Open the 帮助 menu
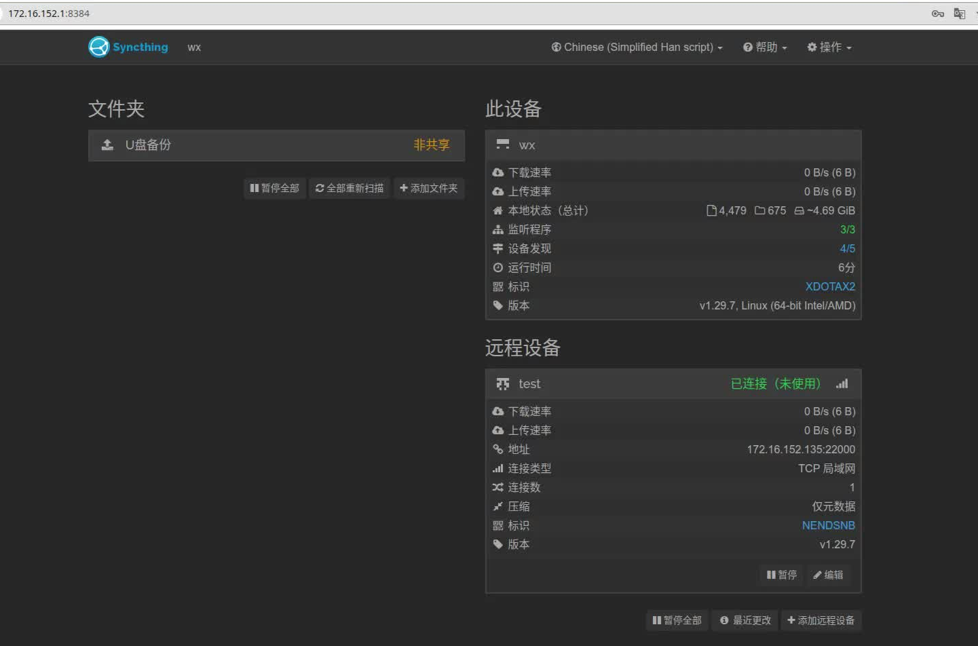The image size is (978, 646). click(764, 47)
